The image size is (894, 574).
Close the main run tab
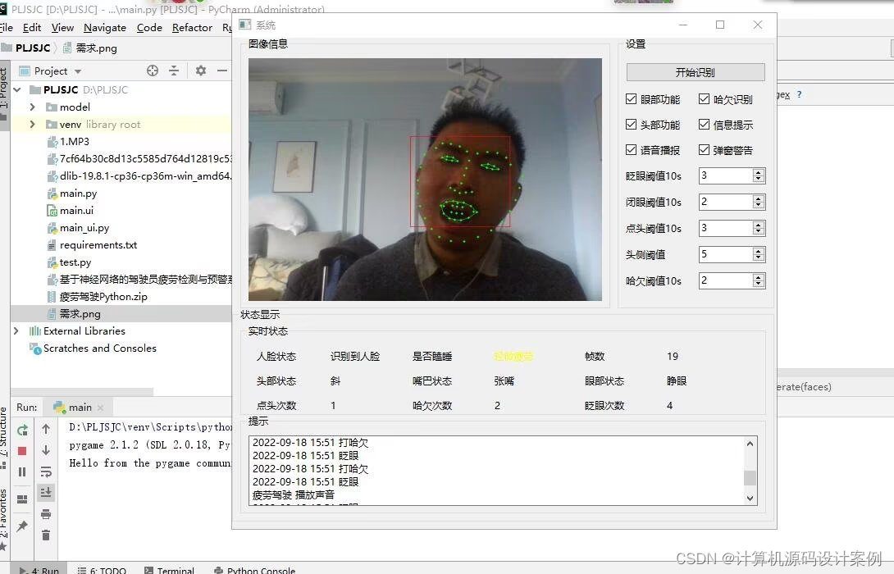coord(101,408)
